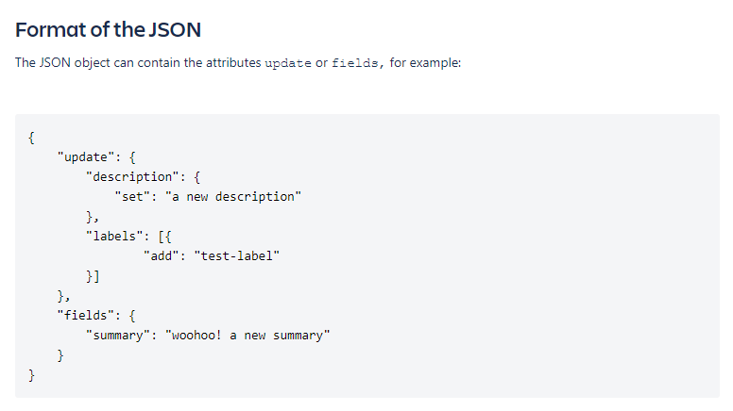Image resolution: width=733 pixels, height=411 pixels.
Task: Click the "woohoo! a new summary" string
Action: click(x=247, y=336)
